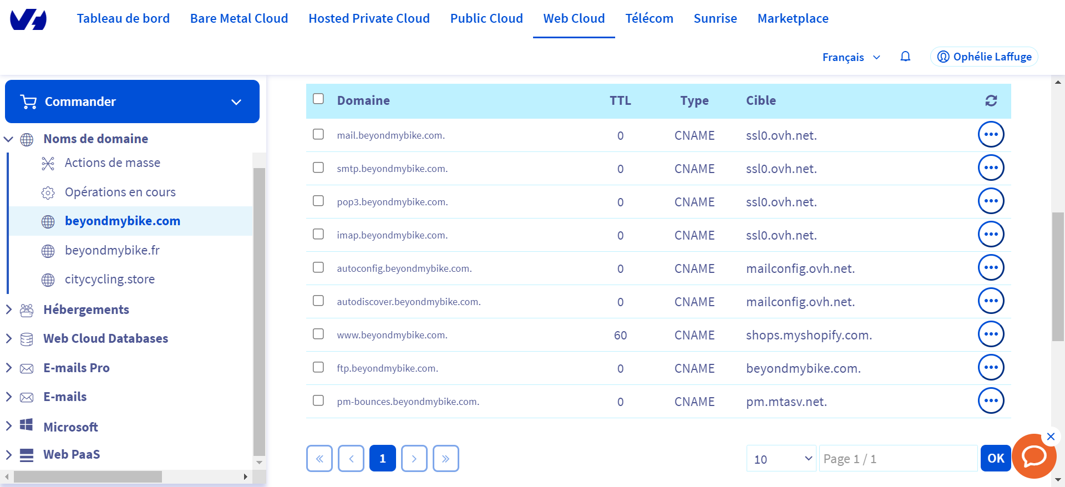The width and height of the screenshot is (1065, 487).
Task: Check the pop3.beyondmybike.com row
Action: pos(318,201)
